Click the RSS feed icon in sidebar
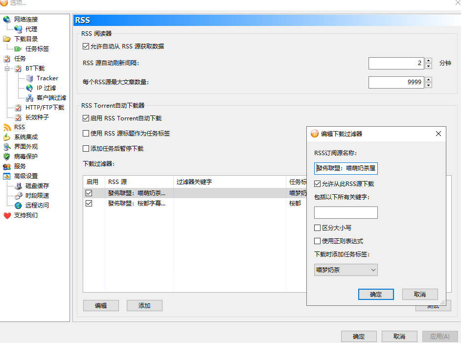The image size is (461, 343). (7, 127)
